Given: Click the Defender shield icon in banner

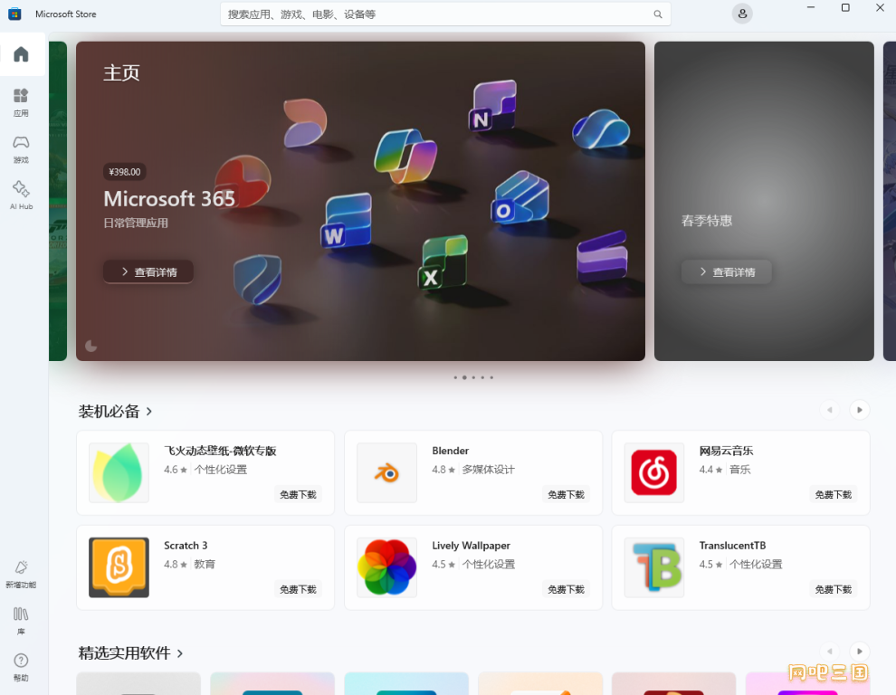Looking at the screenshot, I should click(x=258, y=279).
